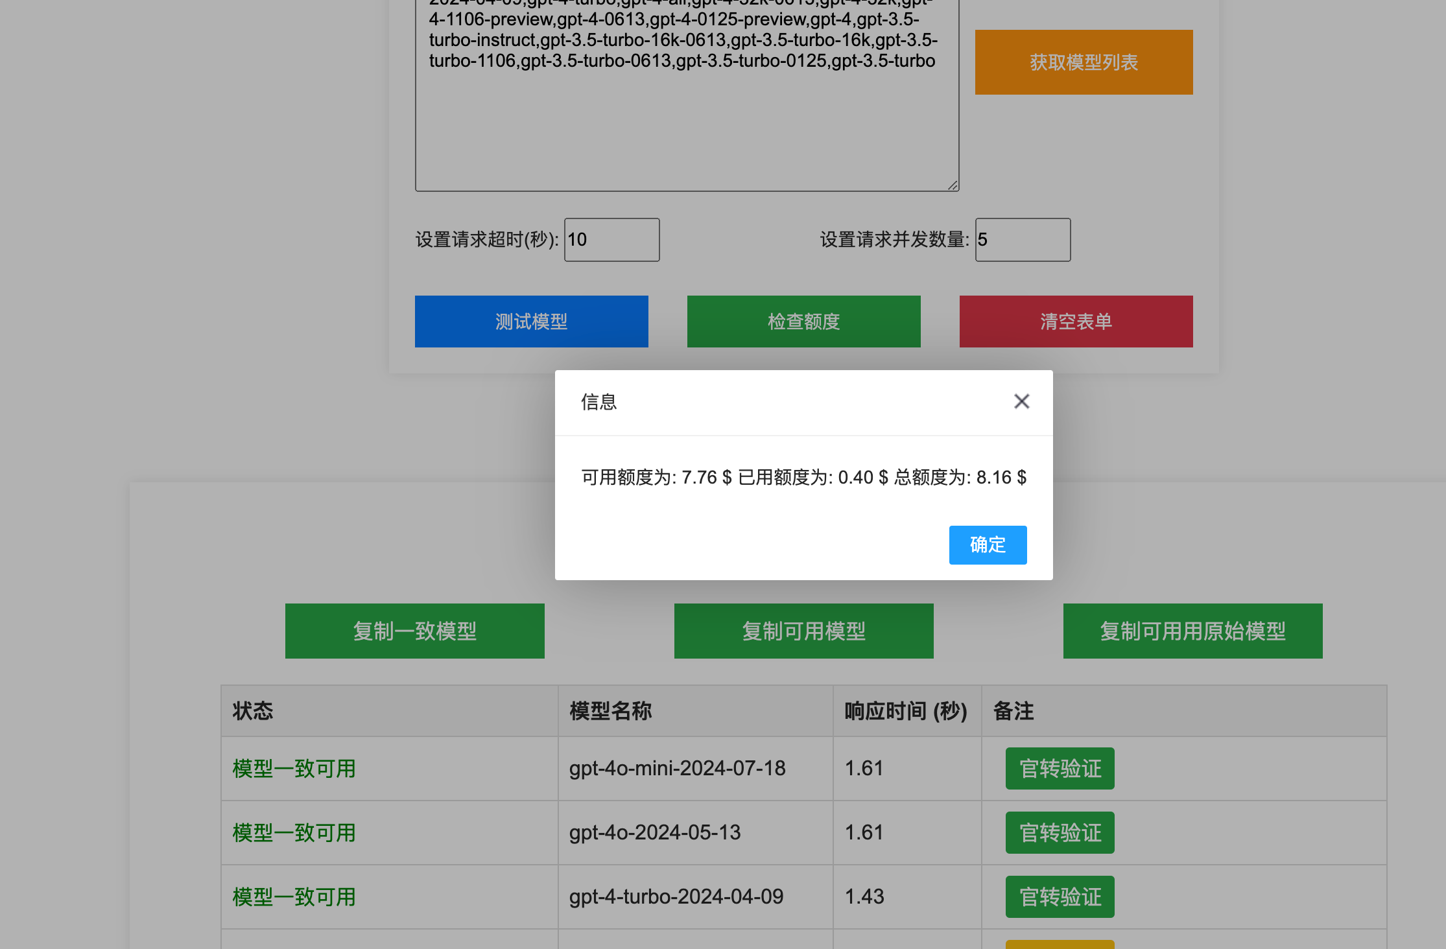Click 官转验证 for gpt-4o-mini-2024-07-18
Viewport: 1446px width, 949px height.
tap(1060, 769)
